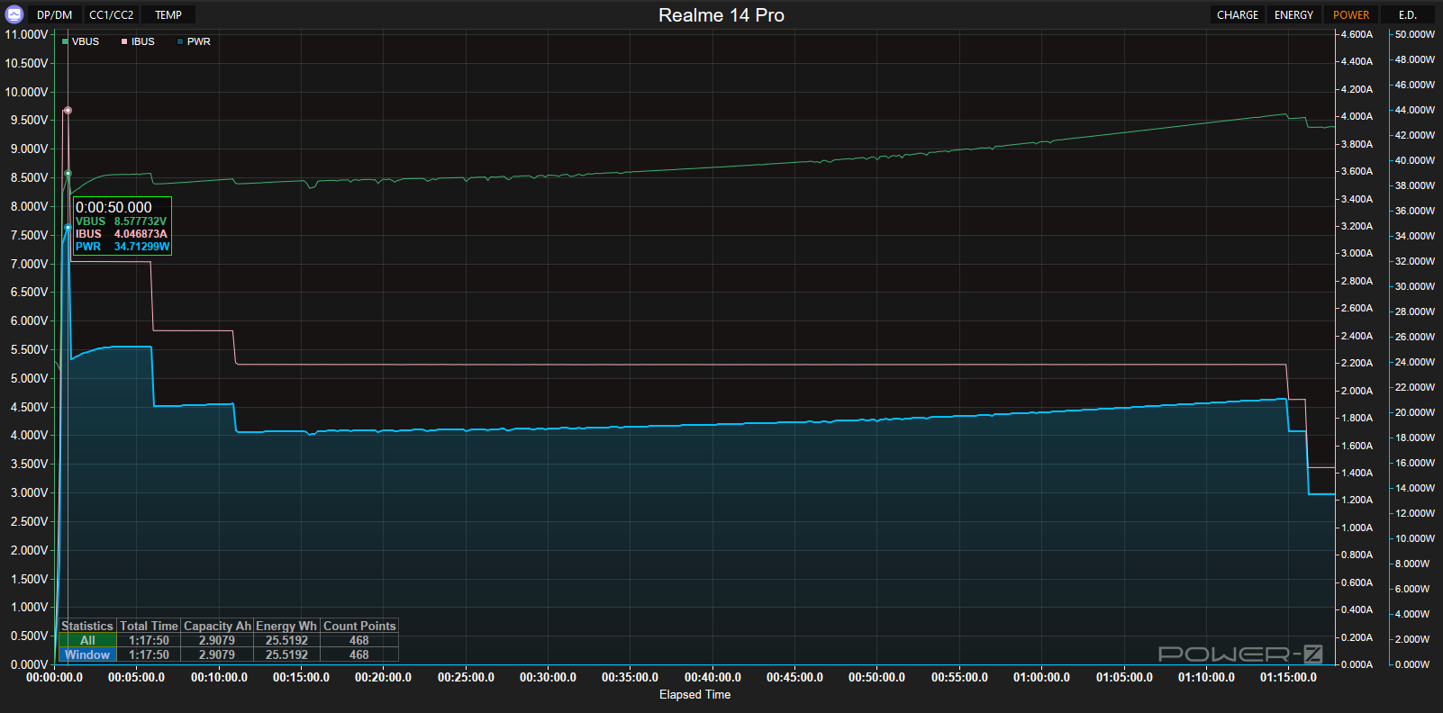The height and width of the screenshot is (713, 1443).
Task: Click the blue PWR legend swatch
Action: [x=180, y=42]
